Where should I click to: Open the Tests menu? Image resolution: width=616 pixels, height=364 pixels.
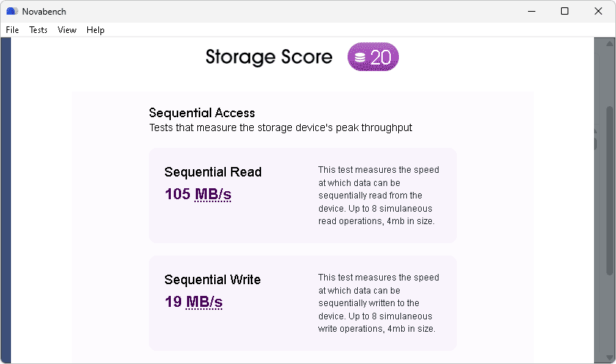(38, 30)
